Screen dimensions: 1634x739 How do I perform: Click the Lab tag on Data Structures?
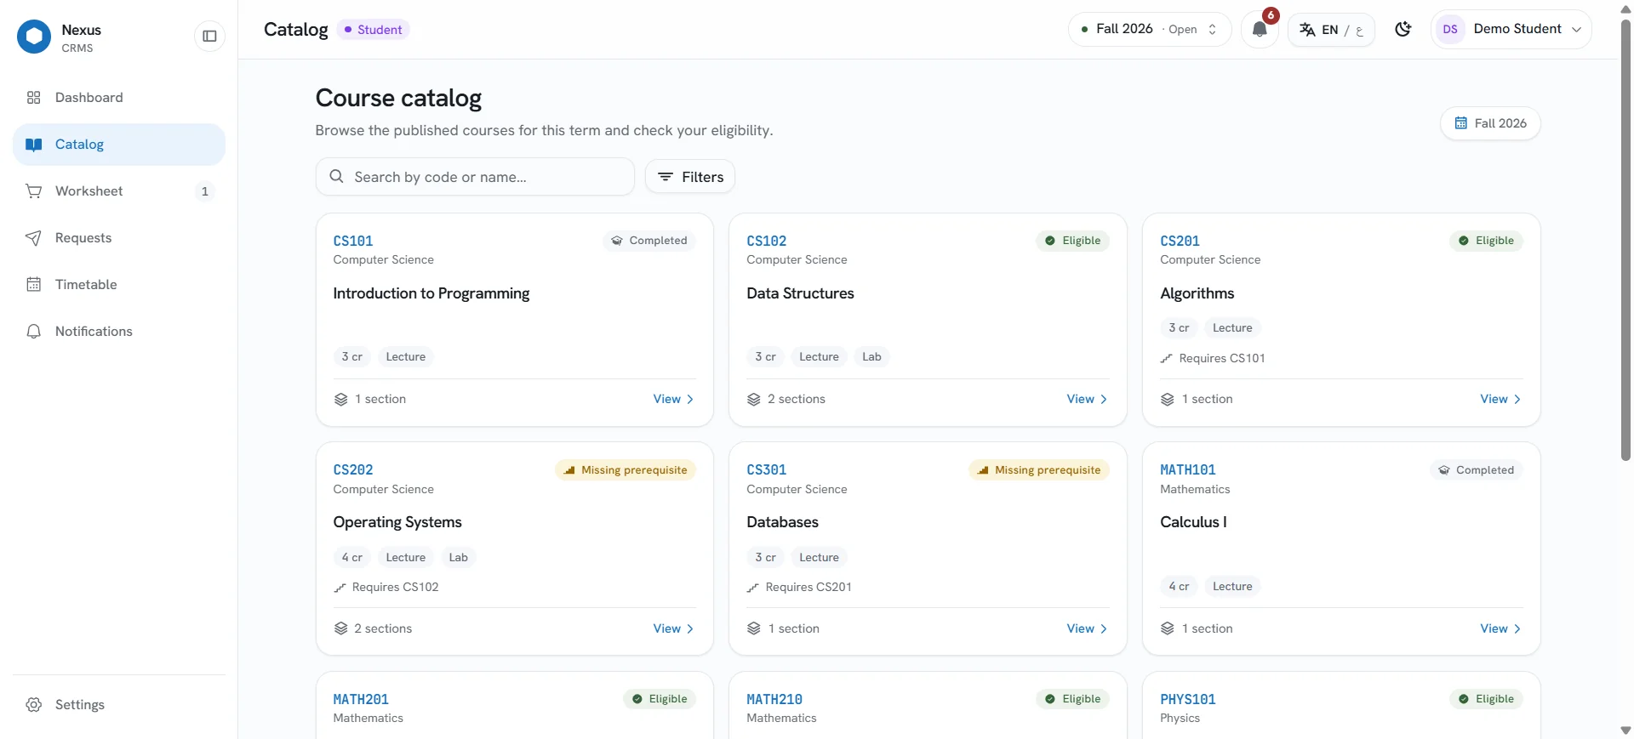point(871,357)
